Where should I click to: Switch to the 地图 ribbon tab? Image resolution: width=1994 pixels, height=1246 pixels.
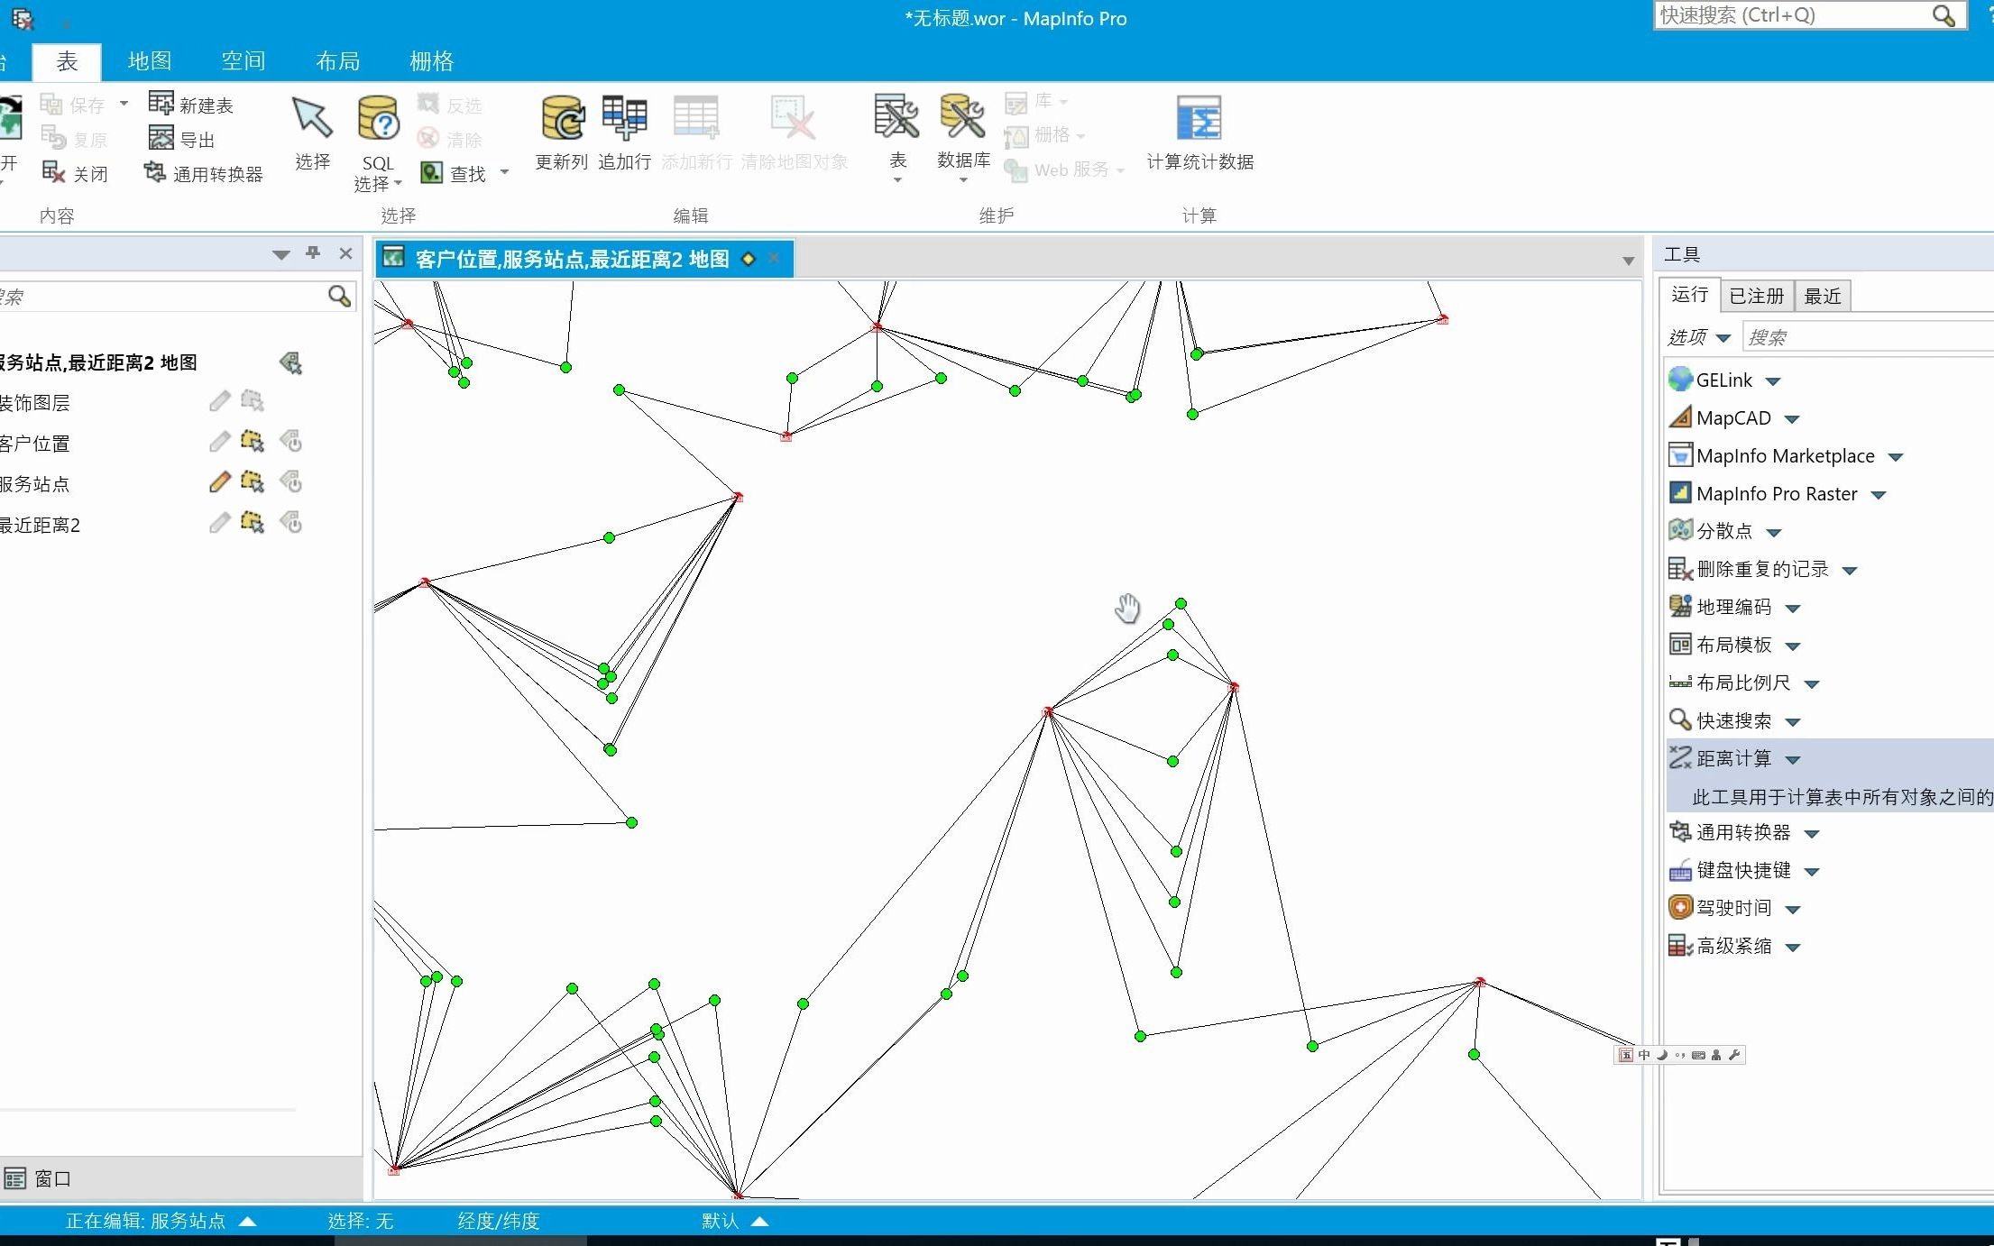coord(150,61)
